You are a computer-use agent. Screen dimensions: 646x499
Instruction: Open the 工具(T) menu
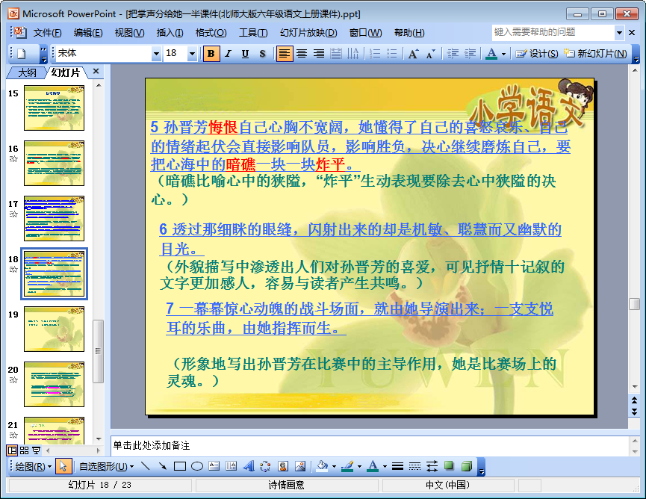point(253,33)
